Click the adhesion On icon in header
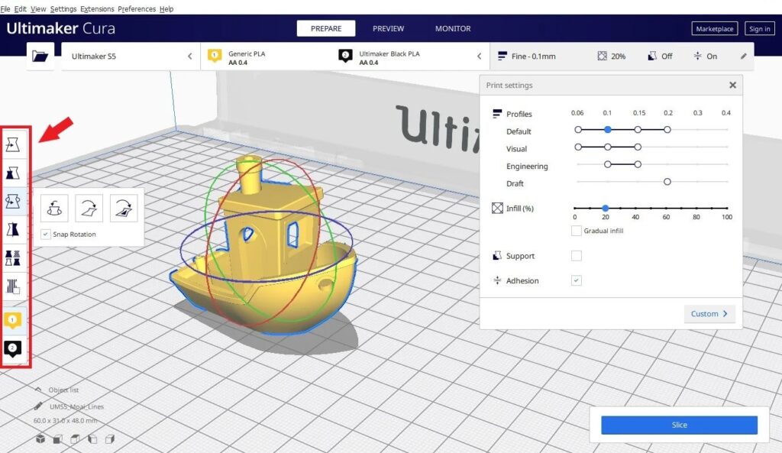 coord(698,56)
